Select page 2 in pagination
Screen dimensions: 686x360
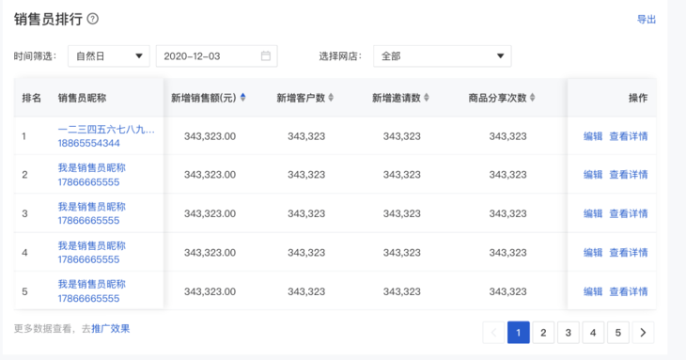543,333
